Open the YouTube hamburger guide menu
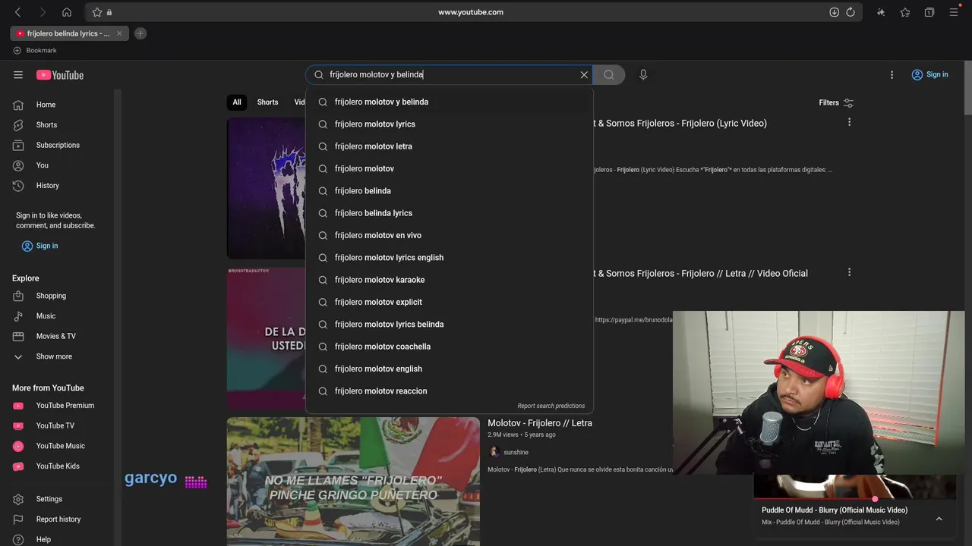 [18, 75]
